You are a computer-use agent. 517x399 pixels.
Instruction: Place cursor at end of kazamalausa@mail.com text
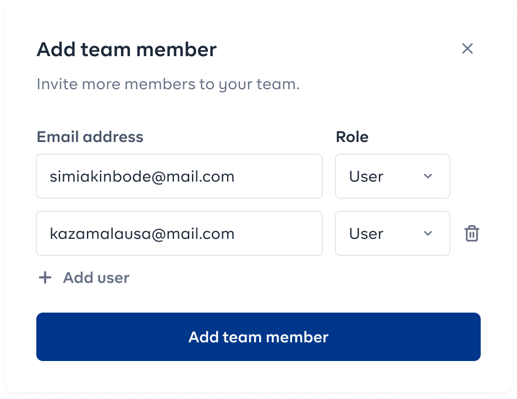click(x=235, y=234)
